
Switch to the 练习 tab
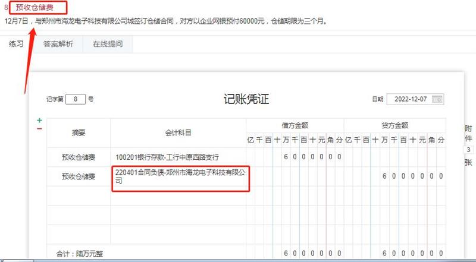[16, 45]
